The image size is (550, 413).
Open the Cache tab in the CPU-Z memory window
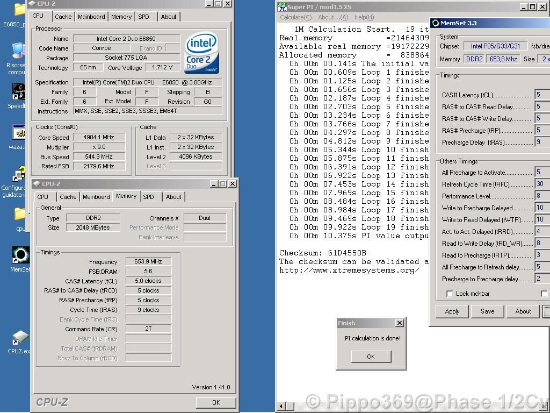tap(68, 197)
